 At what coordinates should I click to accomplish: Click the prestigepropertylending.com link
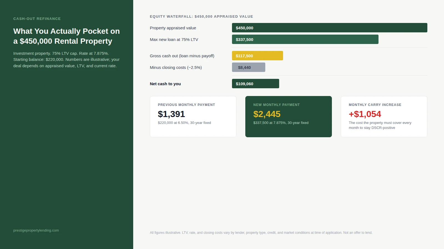(x=36, y=230)
